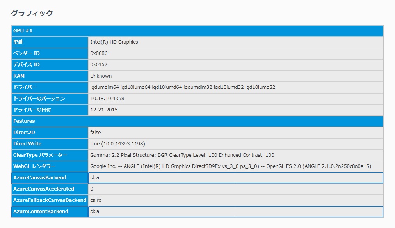This screenshot has height=228, width=395.
Task: Select the Unknown value in RAM row
Action: coord(101,76)
